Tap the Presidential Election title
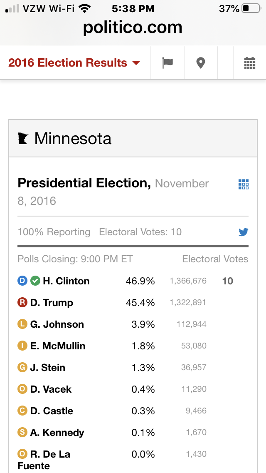The image size is (266, 473). [x=84, y=183]
